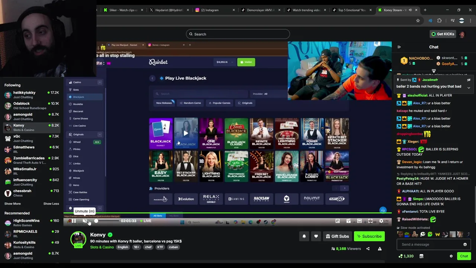This screenshot has width=476, height=268.
Task: Insert the skull emote
Action: [x=422, y=234]
